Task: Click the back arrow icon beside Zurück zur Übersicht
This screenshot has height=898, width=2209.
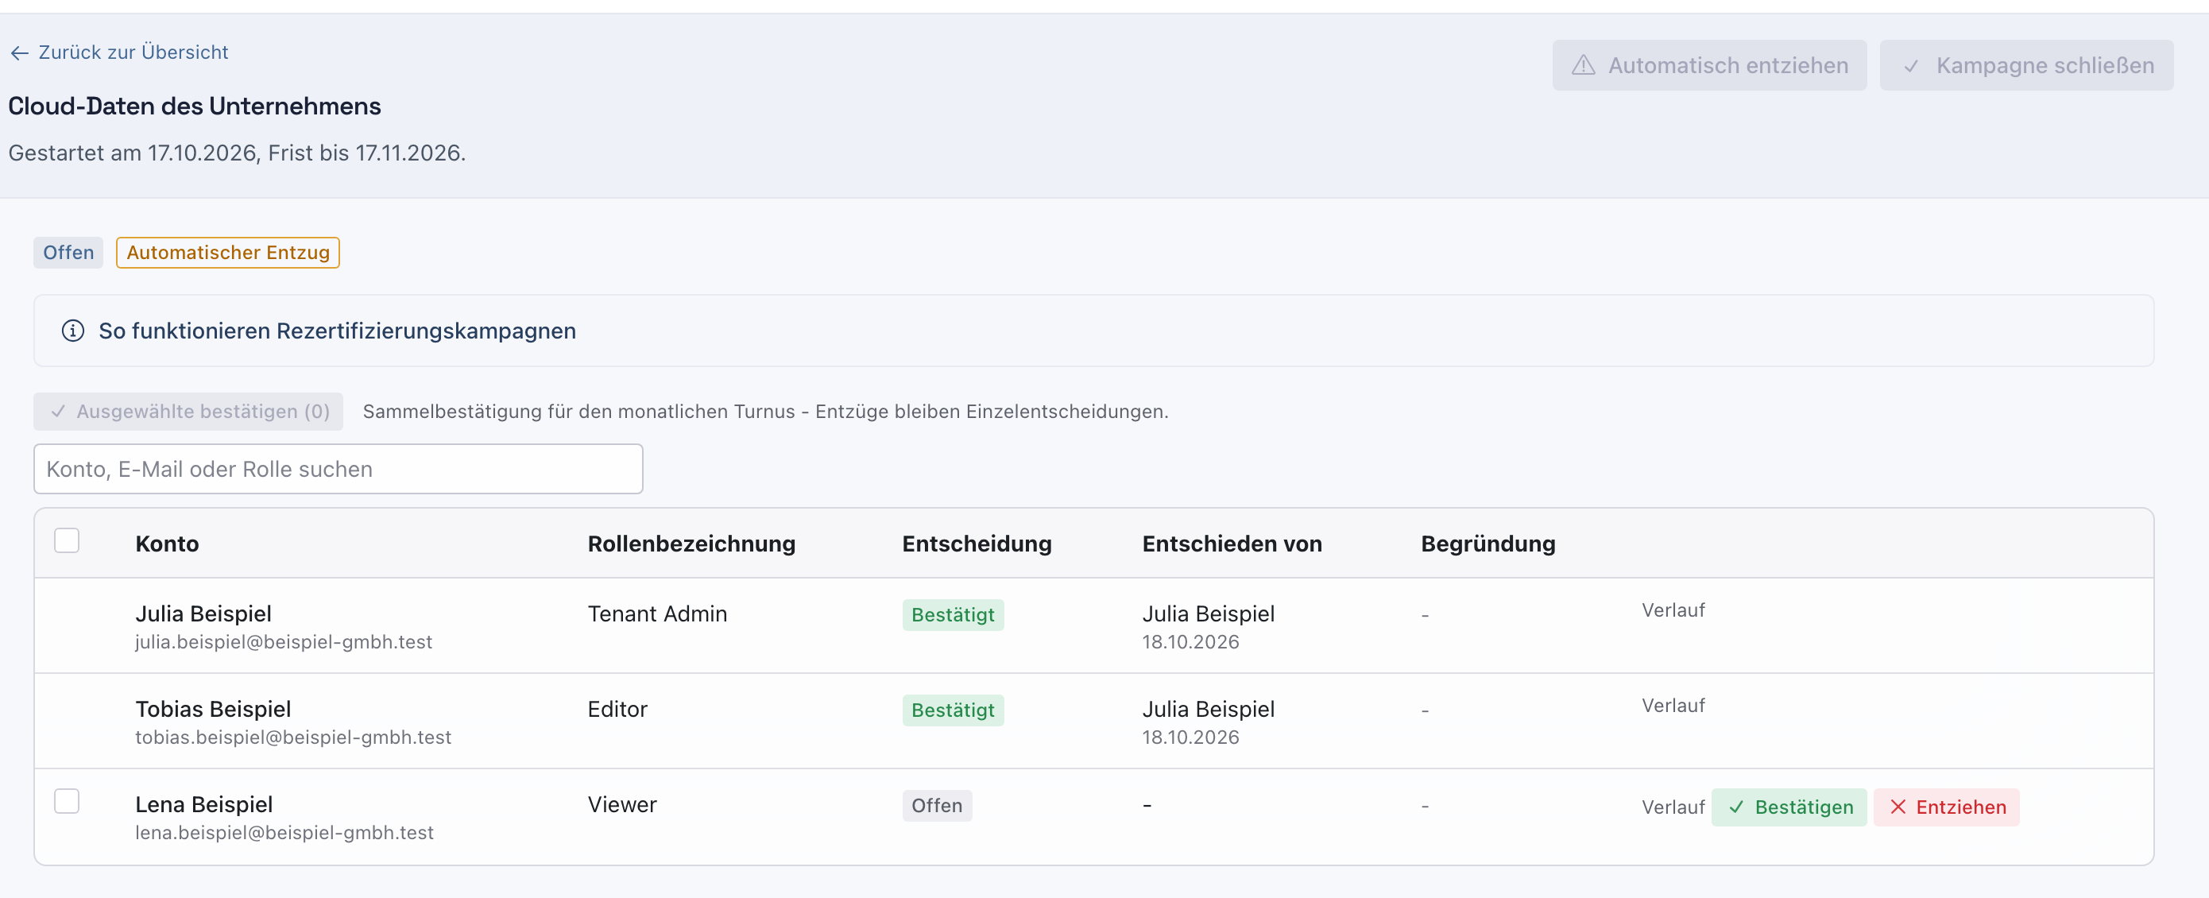Action: point(19,53)
